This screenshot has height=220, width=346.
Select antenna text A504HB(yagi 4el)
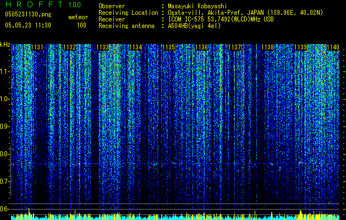click(x=194, y=26)
